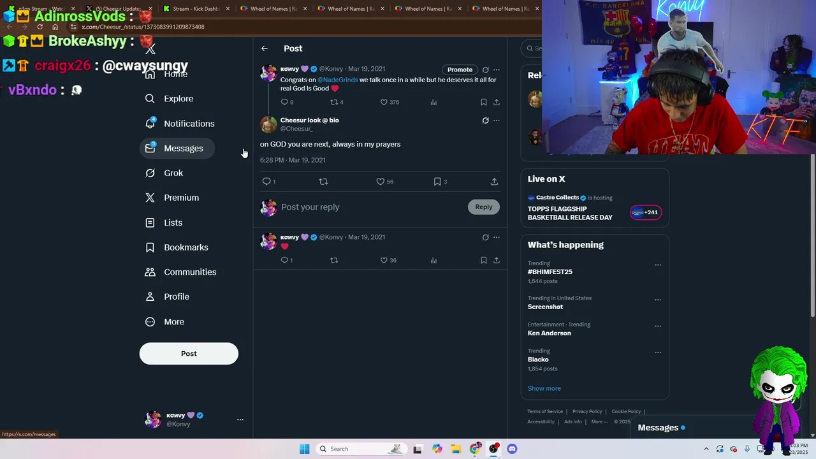
Task: Click the +241 listeners badge
Action: [646, 212]
